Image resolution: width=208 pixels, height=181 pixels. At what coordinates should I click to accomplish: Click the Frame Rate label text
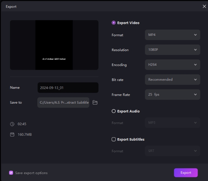(121, 95)
